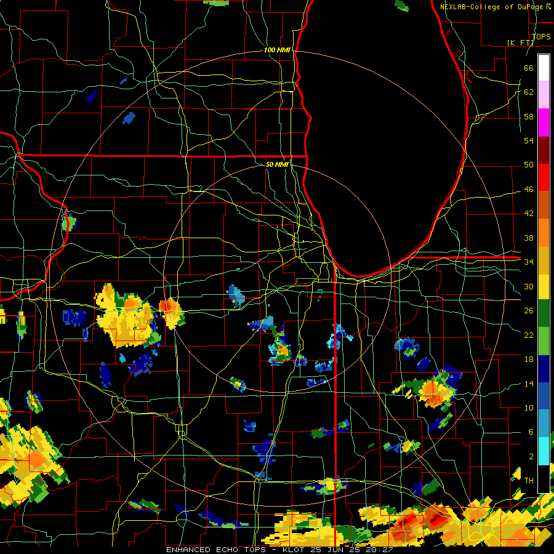Click the legend value '50'

pos(529,165)
